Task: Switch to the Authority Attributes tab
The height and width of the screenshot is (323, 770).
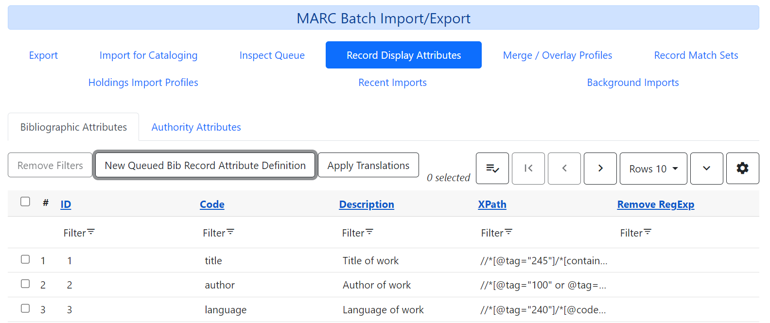Action: [x=196, y=127]
